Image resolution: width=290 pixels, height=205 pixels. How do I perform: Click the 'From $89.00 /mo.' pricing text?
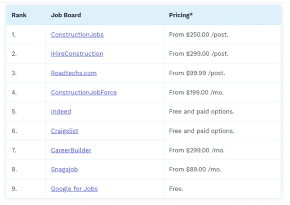(x=195, y=169)
